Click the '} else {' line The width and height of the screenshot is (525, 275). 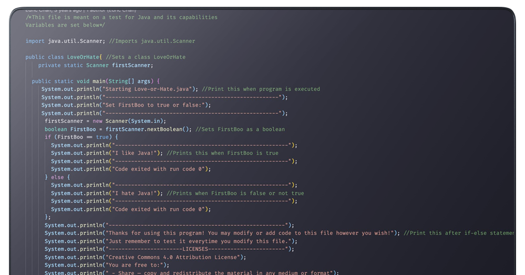[57, 177]
